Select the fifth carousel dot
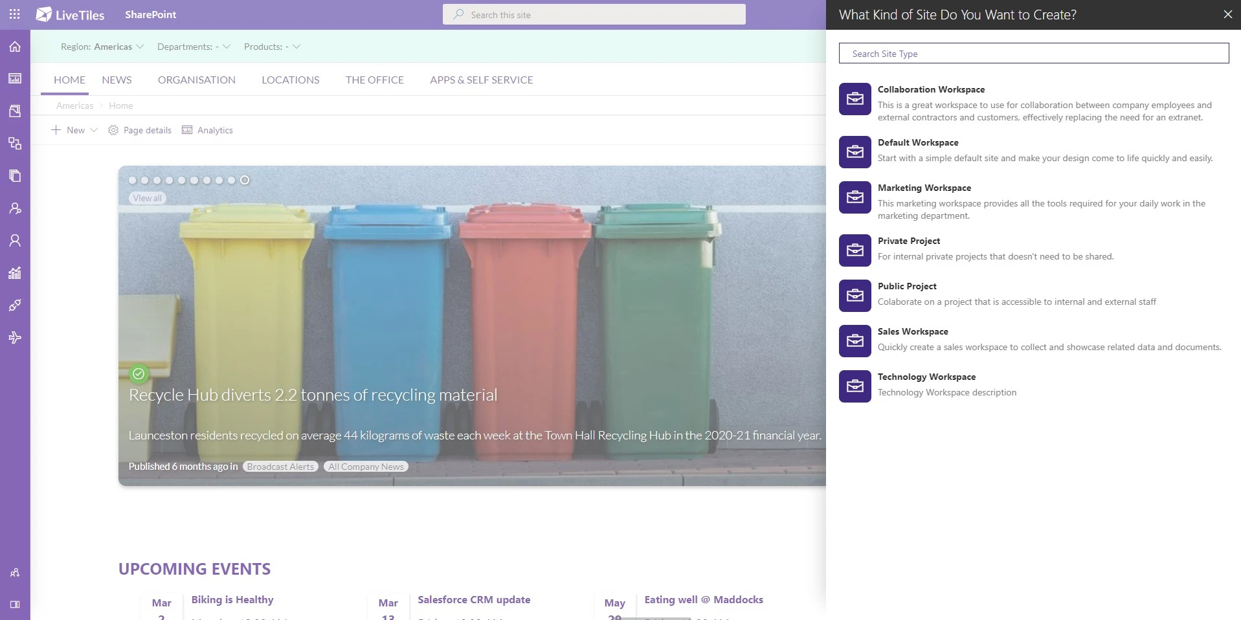The image size is (1241, 620). pyautogui.click(x=182, y=180)
